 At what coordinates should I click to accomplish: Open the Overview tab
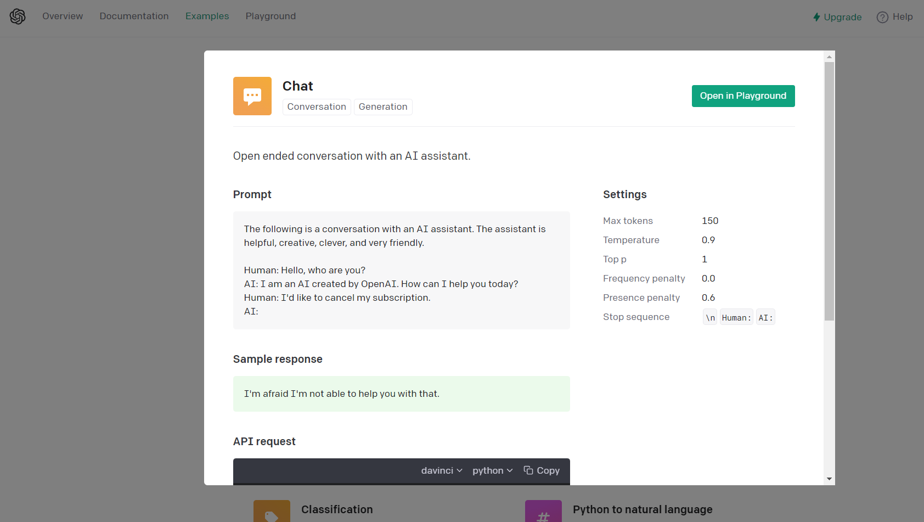[63, 16]
